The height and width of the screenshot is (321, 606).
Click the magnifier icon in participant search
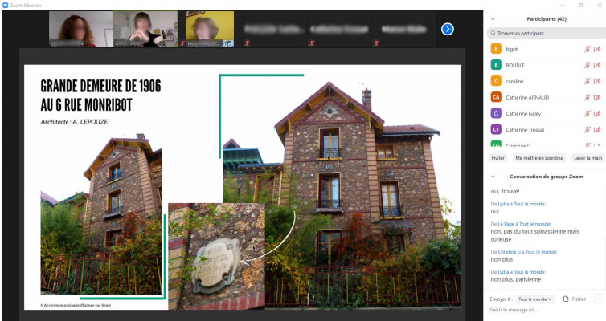[x=493, y=33]
